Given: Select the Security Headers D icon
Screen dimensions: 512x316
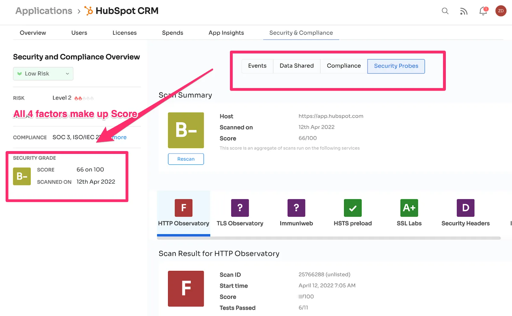Looking at the screenshot, I should pos(466,208).
